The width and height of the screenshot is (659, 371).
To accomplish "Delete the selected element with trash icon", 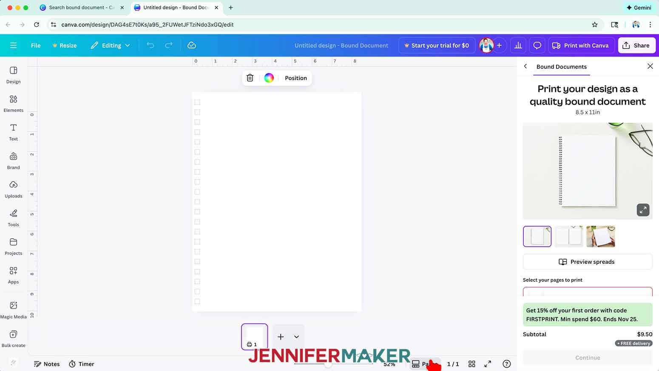I will click(250, 78).
